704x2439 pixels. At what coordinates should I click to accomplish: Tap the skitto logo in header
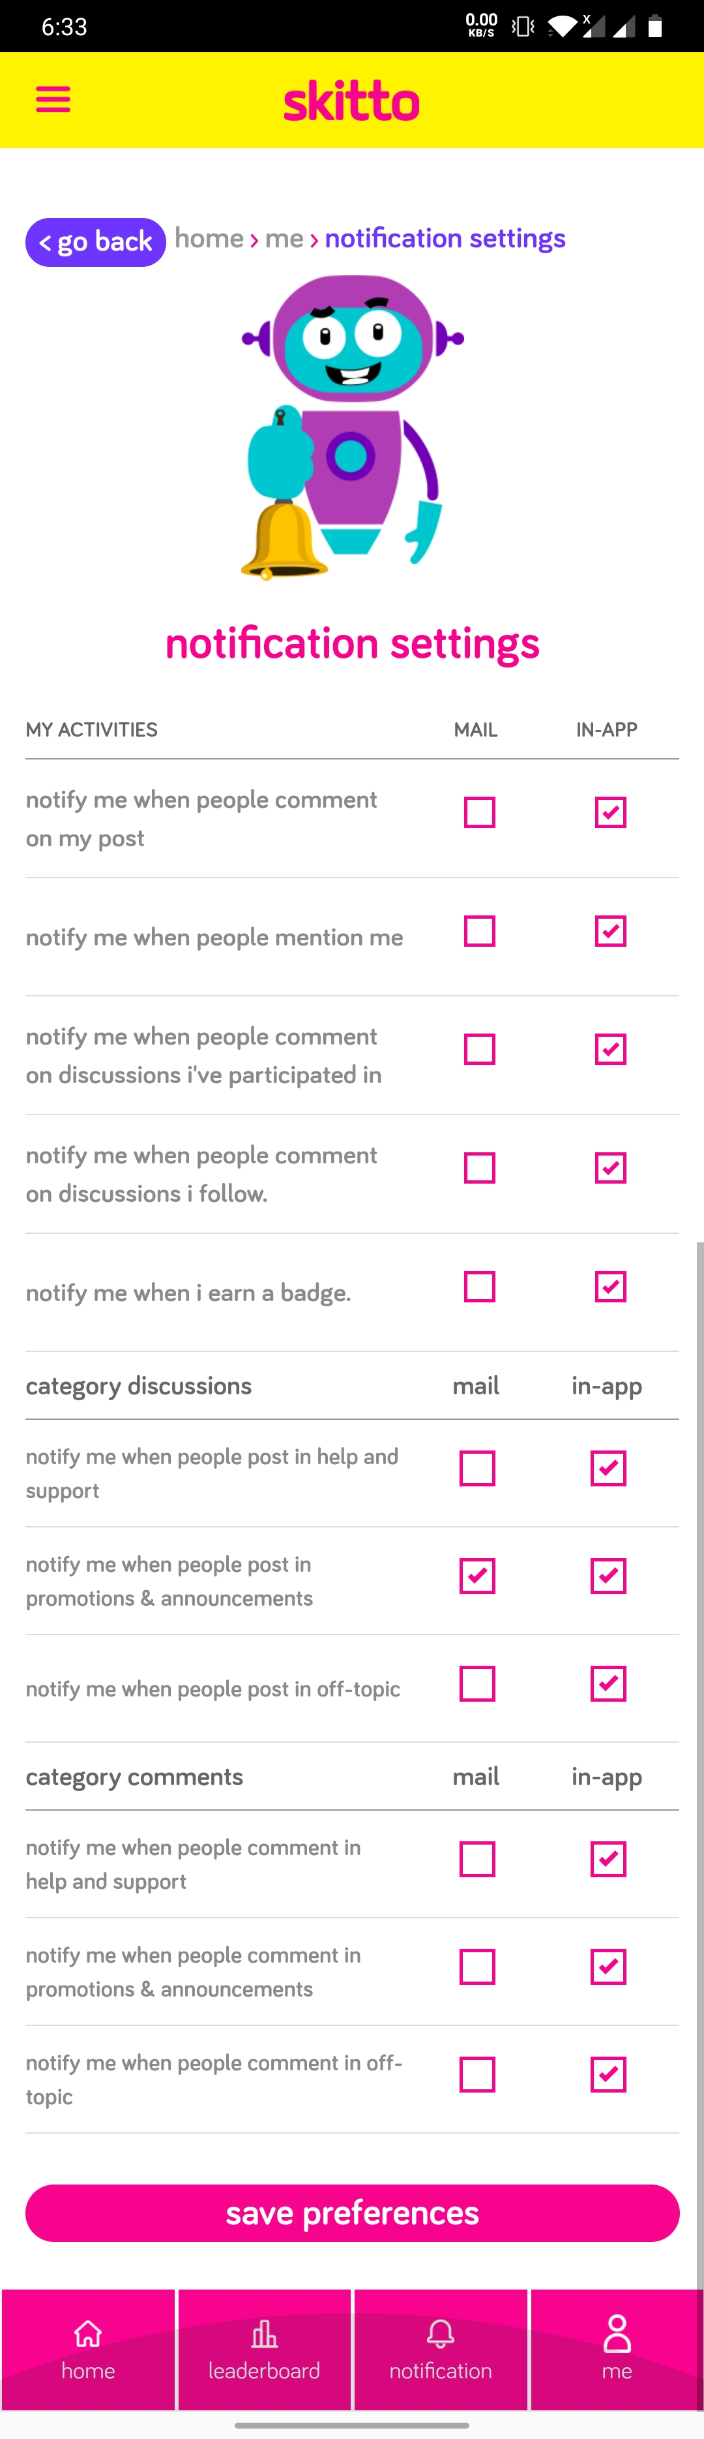351,100
